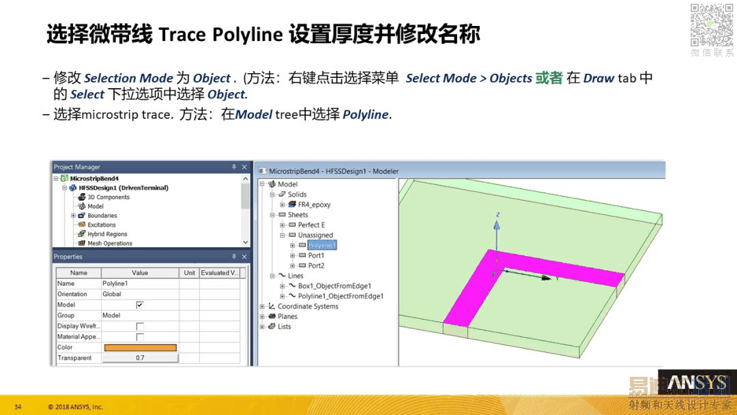Click the Coordinate Systems icon
The image size is (737, 415).
pos(272,306)
